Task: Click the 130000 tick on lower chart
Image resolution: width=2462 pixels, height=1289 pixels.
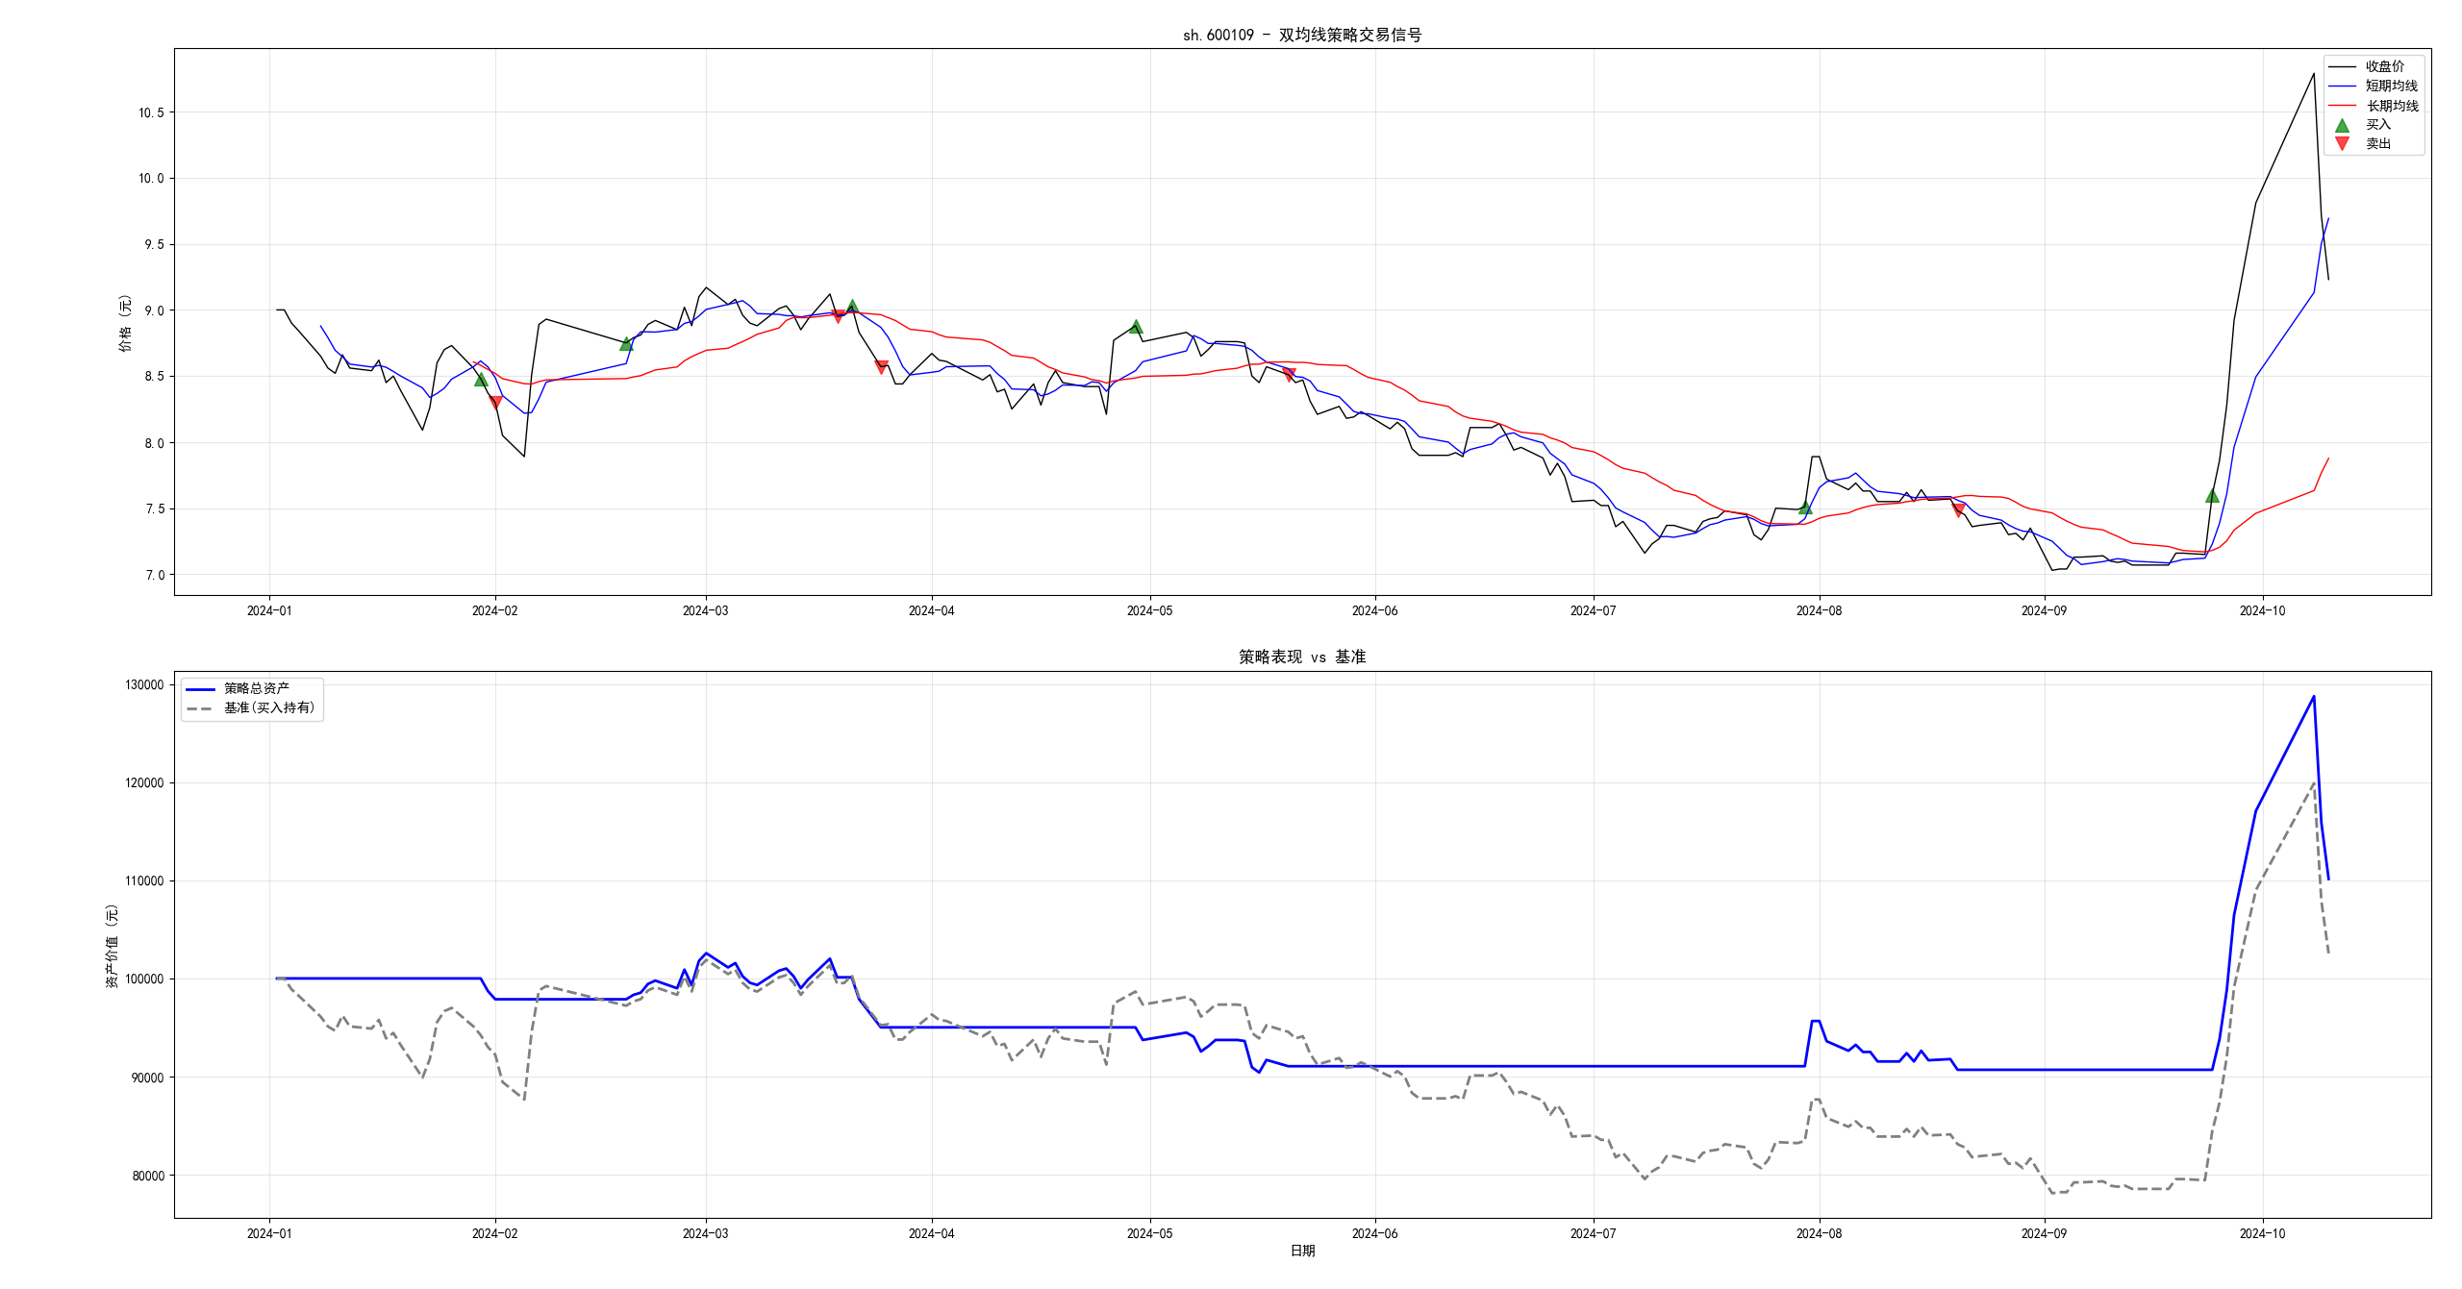Action: pyautogui.click(x=144, y=685)
